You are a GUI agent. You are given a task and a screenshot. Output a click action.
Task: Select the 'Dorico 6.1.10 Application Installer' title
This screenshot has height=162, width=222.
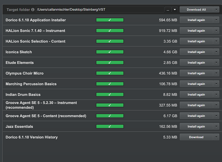pos(36,20)
